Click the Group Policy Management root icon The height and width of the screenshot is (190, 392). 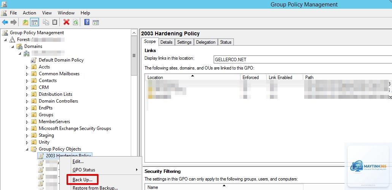pos(5,33)
